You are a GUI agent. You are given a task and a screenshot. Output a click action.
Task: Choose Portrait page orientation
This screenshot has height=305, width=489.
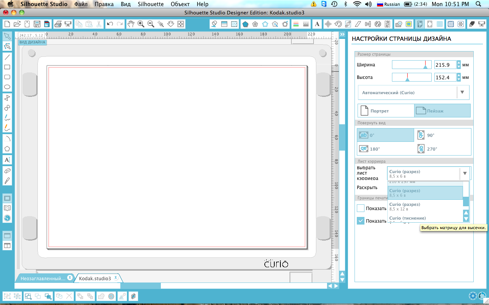386,111
